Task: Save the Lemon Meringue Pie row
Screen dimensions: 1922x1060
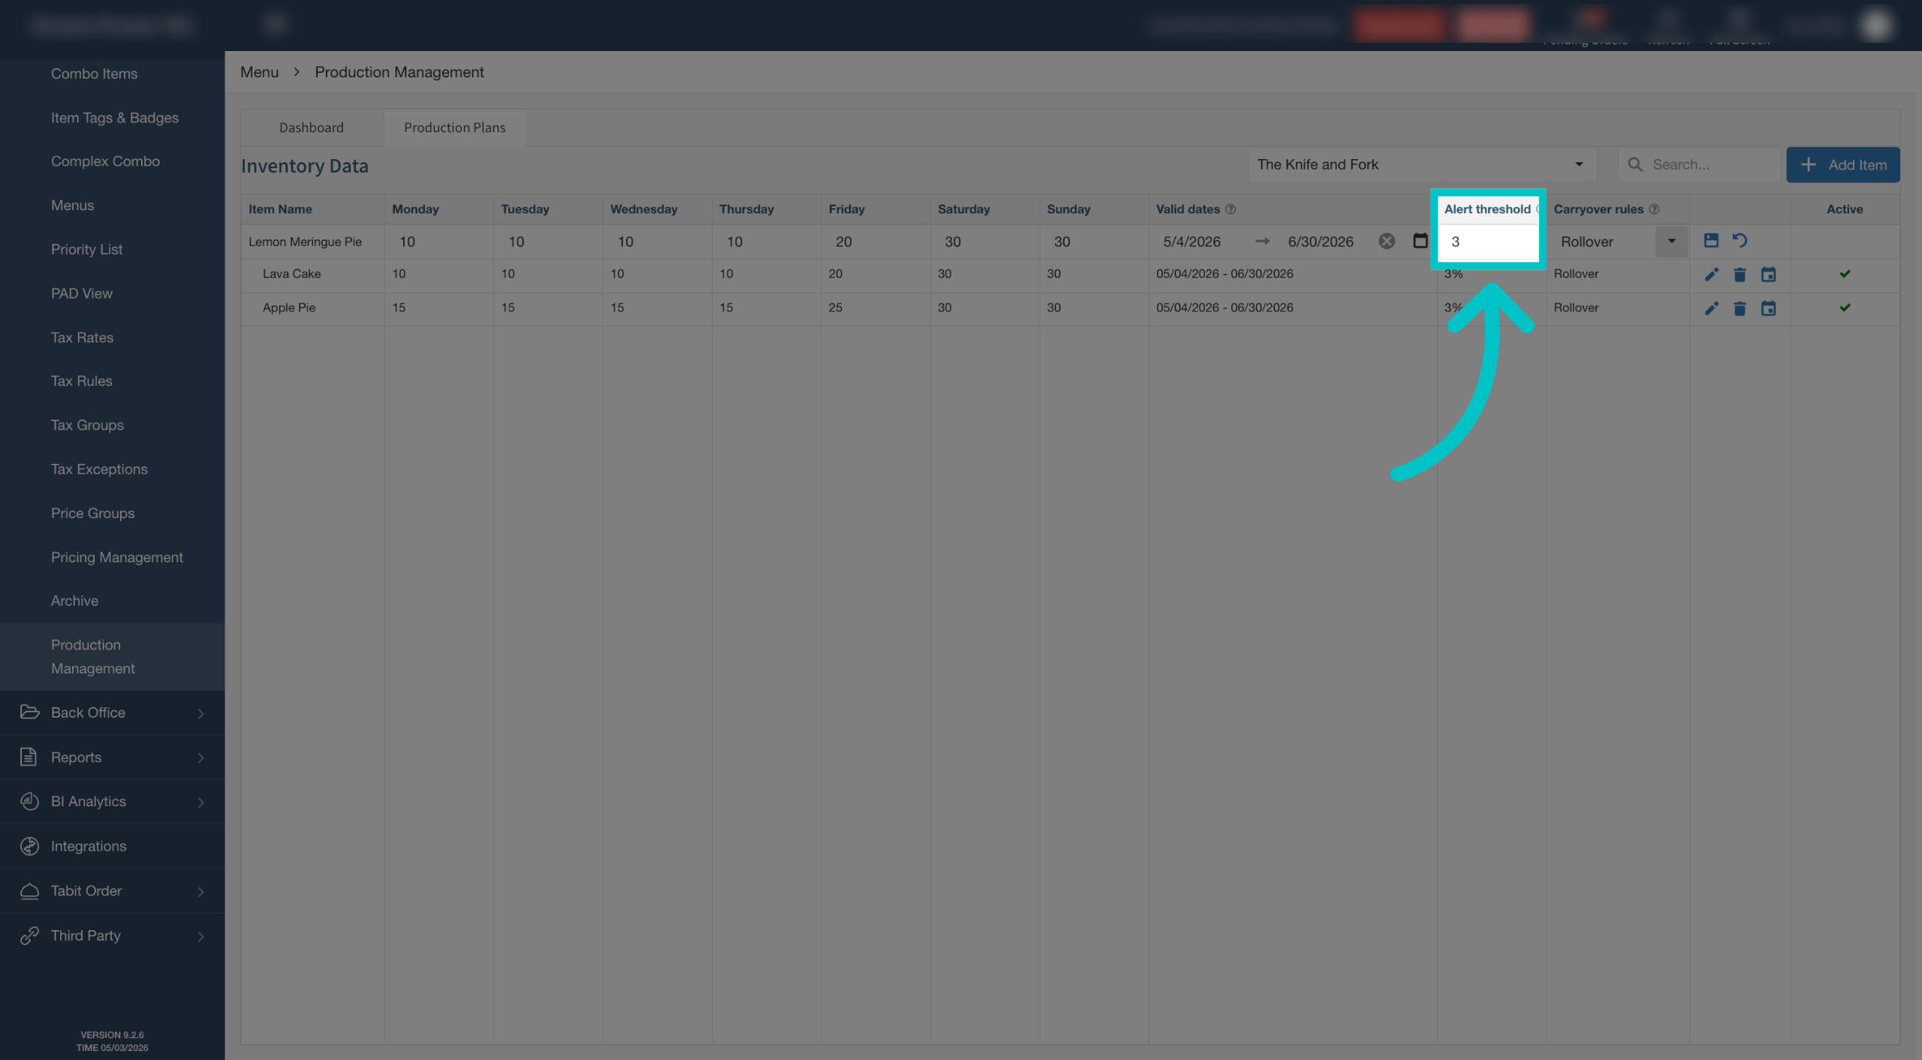Action: [x=1711, y=240]
